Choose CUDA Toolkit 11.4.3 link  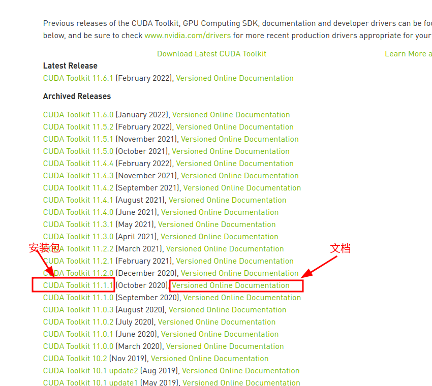pos(78,176)
